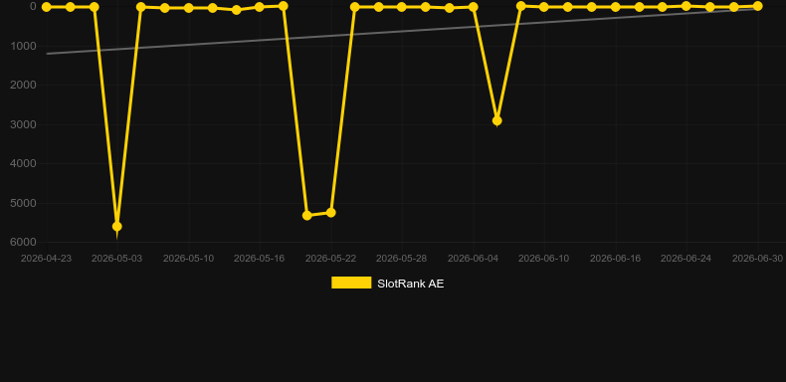
Task: Click the 3000 y-axis tick label
Action: (23, 124)
